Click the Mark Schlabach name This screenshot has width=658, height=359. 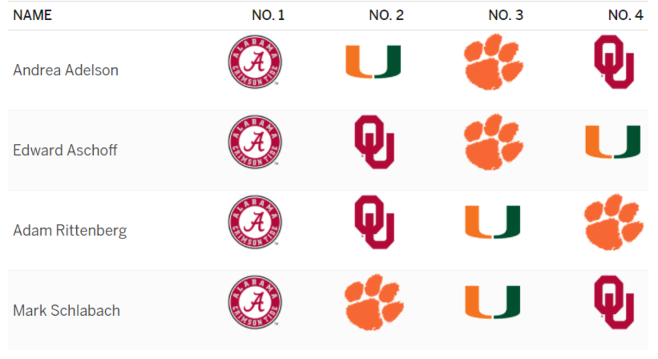click(66, 310)
